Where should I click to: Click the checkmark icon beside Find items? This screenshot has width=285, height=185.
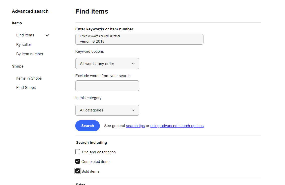[x=48, y=35]
